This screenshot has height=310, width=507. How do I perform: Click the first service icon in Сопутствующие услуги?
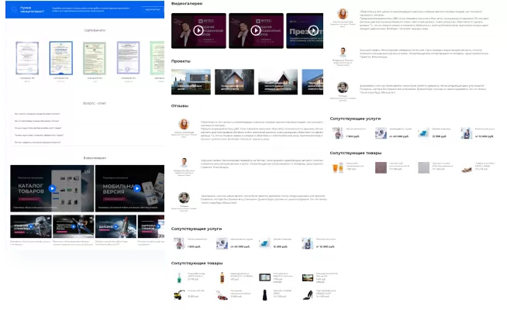(180, 243)
